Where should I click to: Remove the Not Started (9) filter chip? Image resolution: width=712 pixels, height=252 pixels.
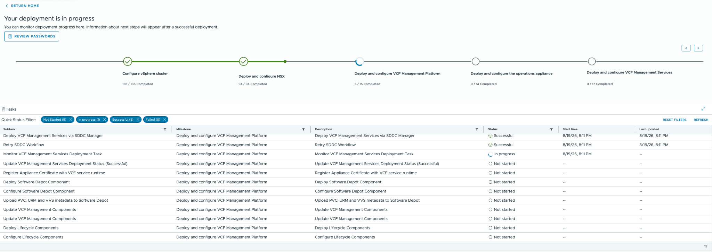(71, 120)
